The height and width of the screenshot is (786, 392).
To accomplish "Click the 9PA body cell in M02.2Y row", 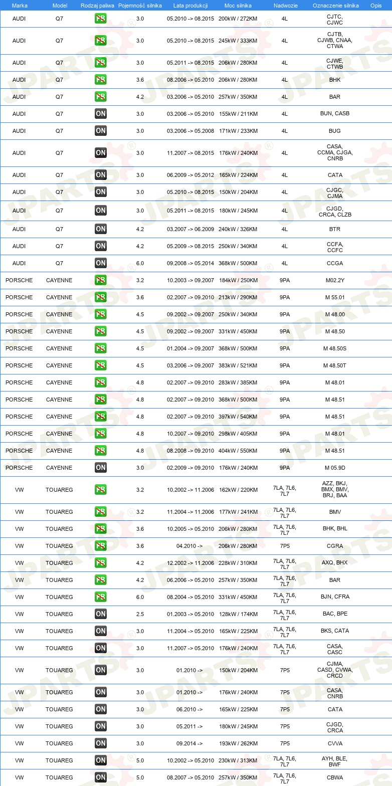I will pos(285,280).
